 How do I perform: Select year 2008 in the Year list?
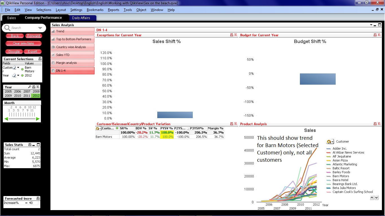tap(36, 91)
